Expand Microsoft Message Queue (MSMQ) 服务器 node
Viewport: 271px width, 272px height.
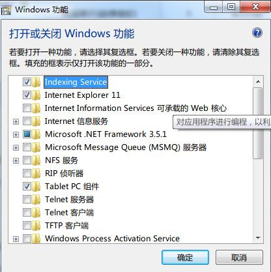[x=16, y=147]
